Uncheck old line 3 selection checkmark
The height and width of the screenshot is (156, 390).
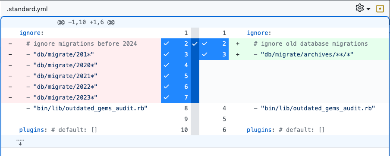(x=167, y=54)
